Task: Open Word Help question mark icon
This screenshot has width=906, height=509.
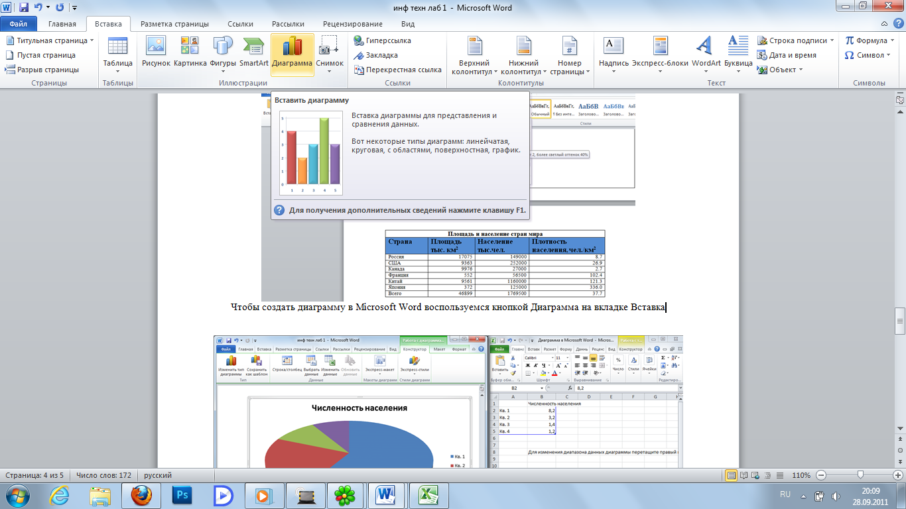Action: [x=897, y=24]
